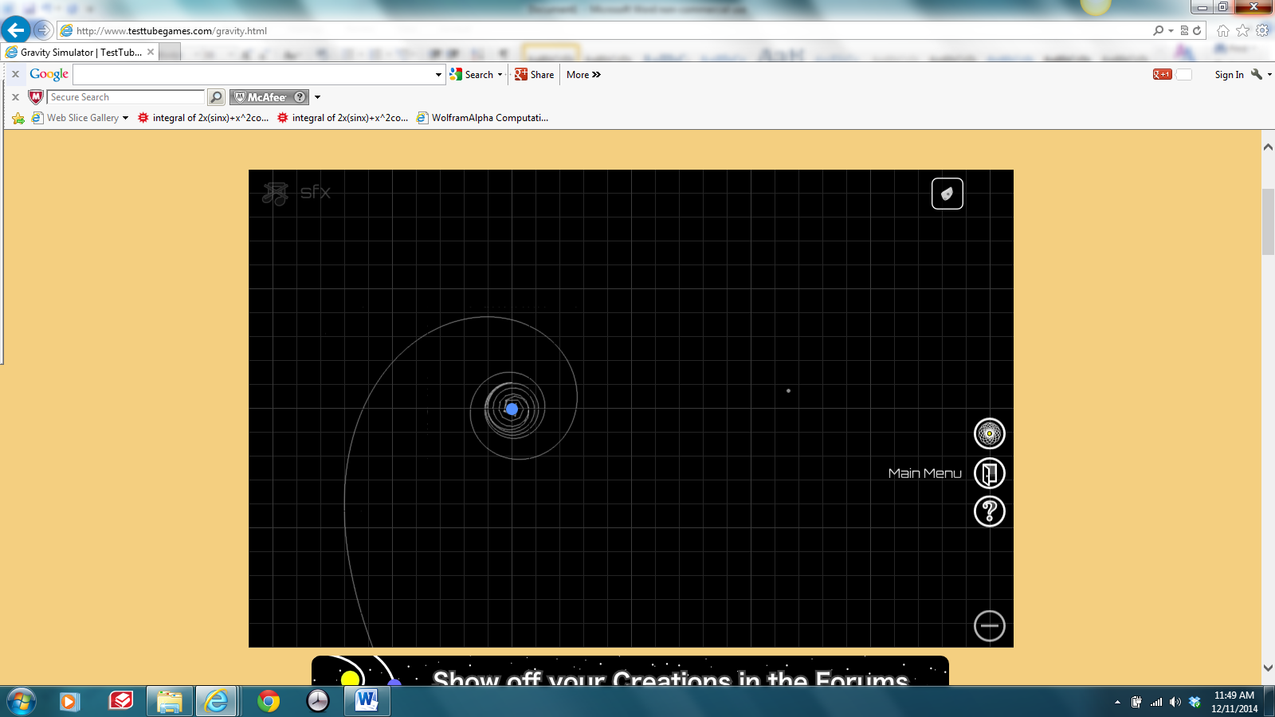Expand the More toolbar chevron
The width and height of the screenshot is (1275, 717).
pyautogui.click(x=583, y=75)
